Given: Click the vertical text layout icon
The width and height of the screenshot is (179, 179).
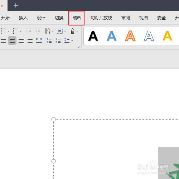Looking at the screenshot, I should click(x=72, y=31).
